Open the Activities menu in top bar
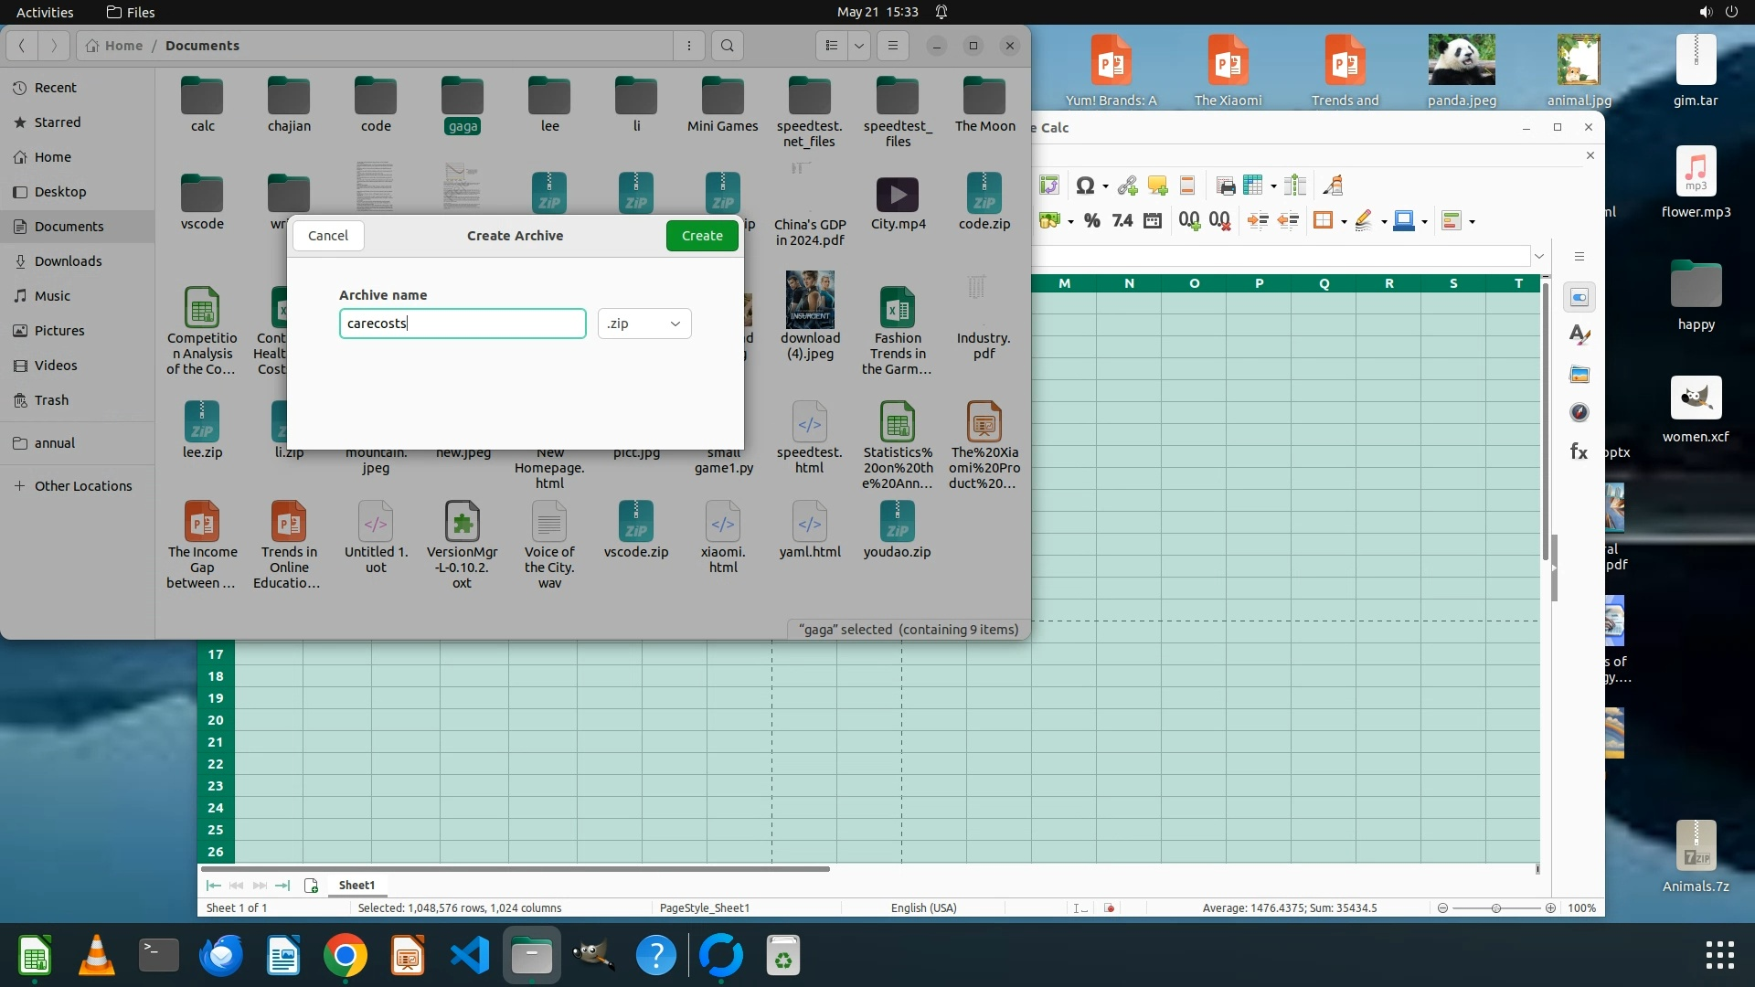Screen dimensions: 1755x987 pyautogui.click(x=45, y=12)
